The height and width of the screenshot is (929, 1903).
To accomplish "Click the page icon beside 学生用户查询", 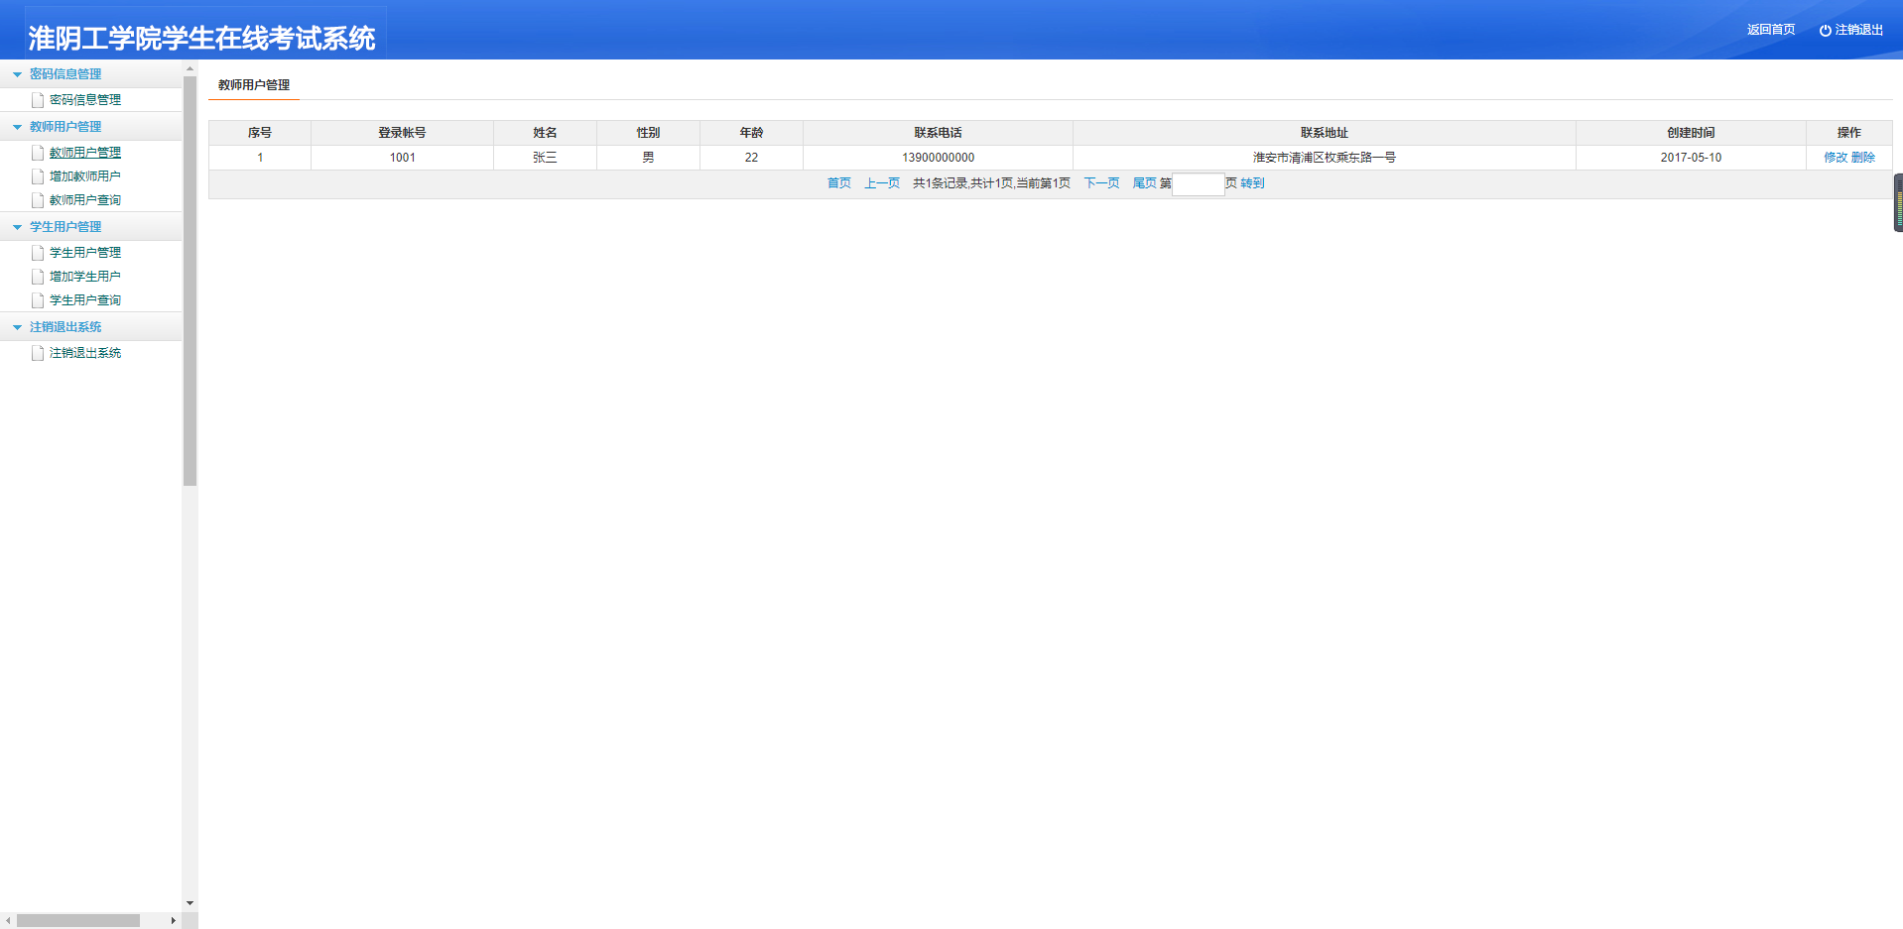I will pyautogui.click(x=38, y=300).
